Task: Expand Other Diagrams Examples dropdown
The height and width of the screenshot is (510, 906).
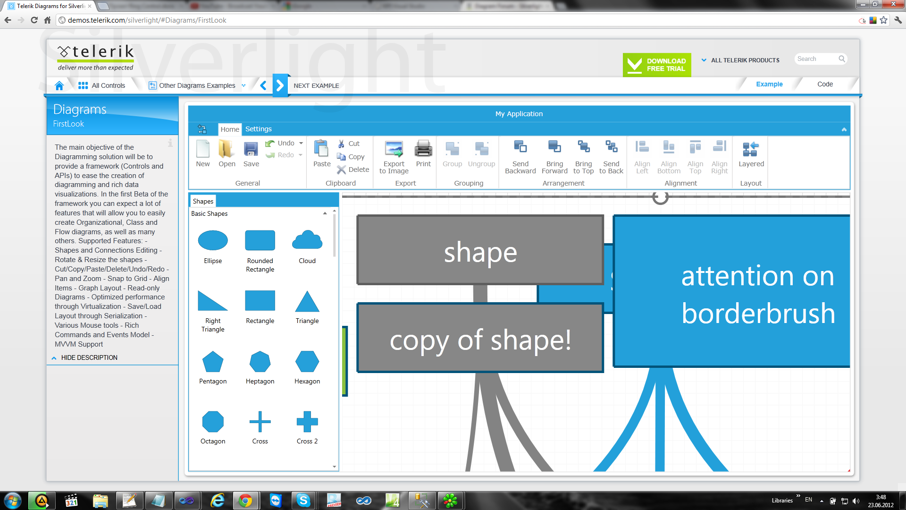Action: (243, 85)
